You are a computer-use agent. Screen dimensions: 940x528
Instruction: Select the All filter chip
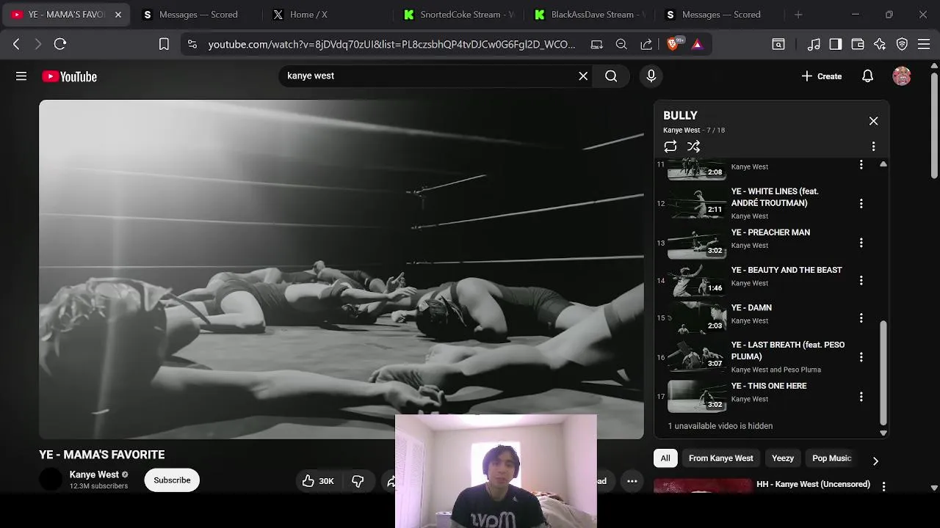pos(665,458)
